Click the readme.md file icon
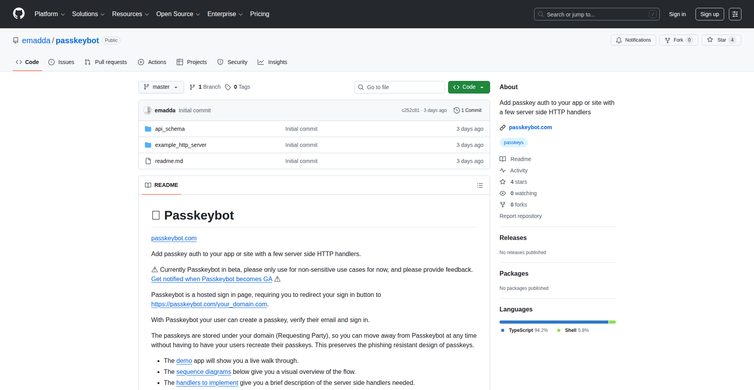The height and width of the screenshot is (390, 754). pyautogui.click(x=148, y=161)
